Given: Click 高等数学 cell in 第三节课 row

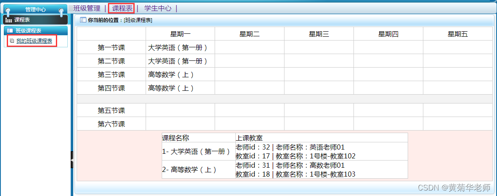Looking at the screenshot, I should pyautogui.click(x=180, y=75).
